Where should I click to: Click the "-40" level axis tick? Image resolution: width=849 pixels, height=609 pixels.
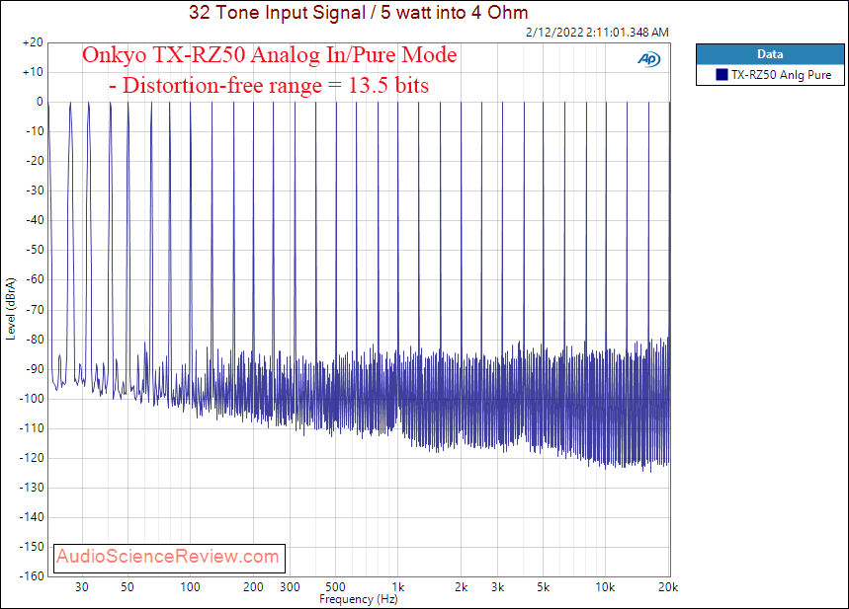35,221
